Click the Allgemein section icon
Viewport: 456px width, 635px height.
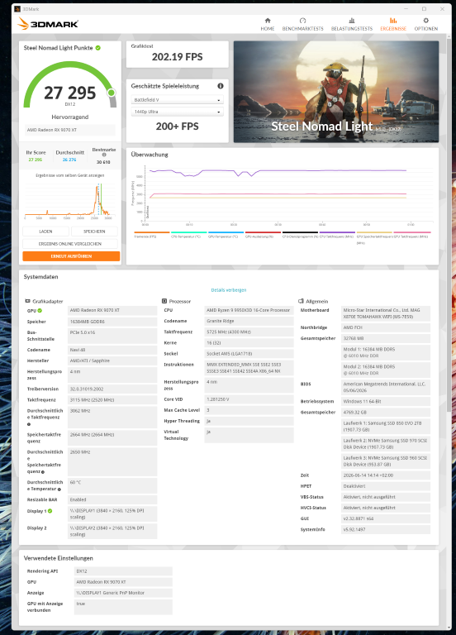coord(301,301)
